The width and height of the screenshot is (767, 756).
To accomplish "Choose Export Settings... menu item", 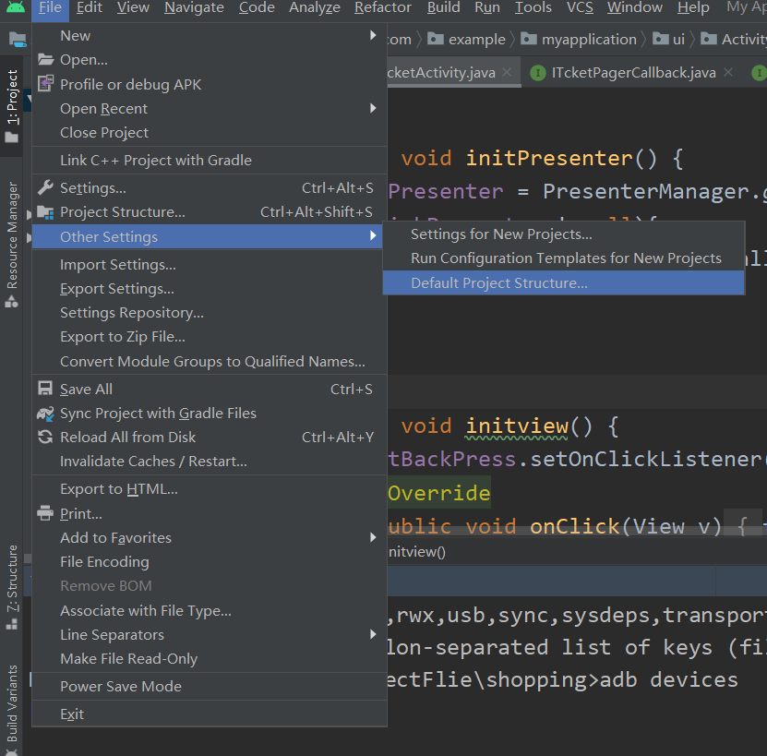I will tap(210, 289).
